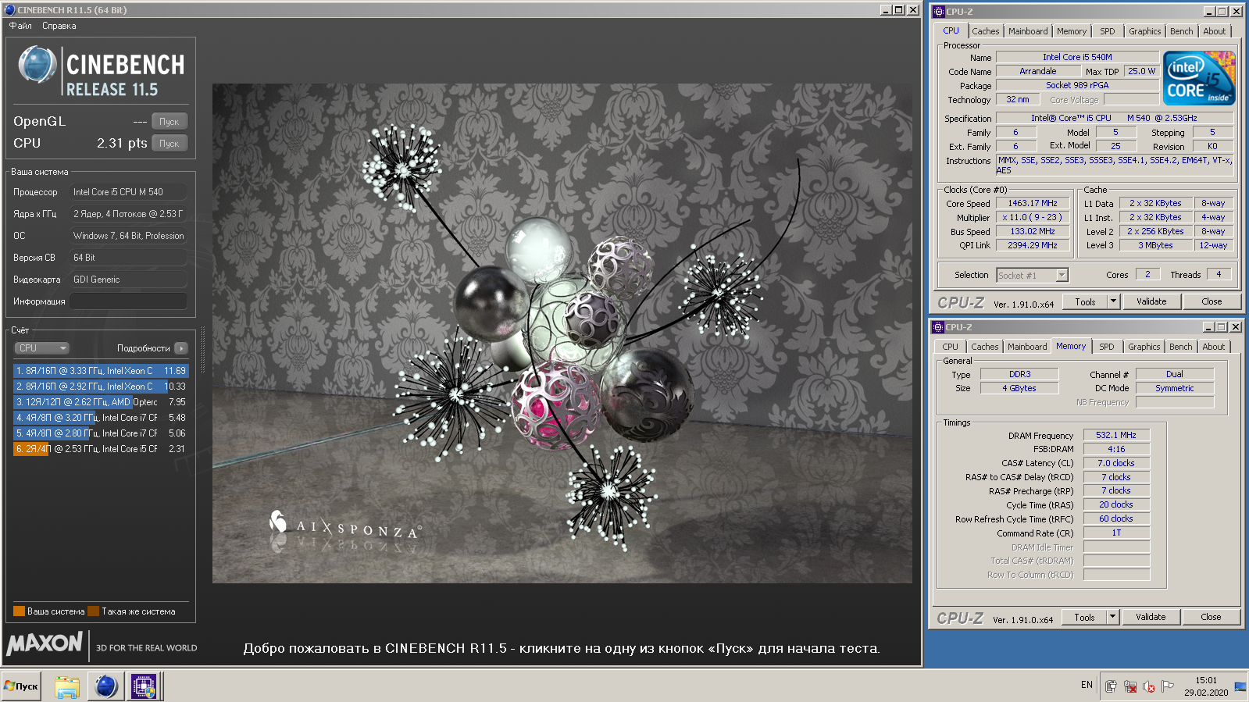The width and height of the screenshot is (1249, 702).
Task: Open the CPU-Z taskbar icon
Action: coord(144,686)
